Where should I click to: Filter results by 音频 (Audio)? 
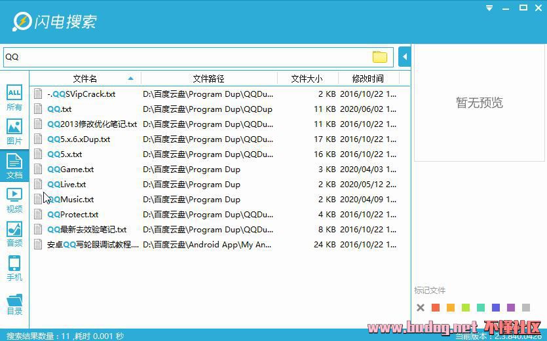coord(14,234)
